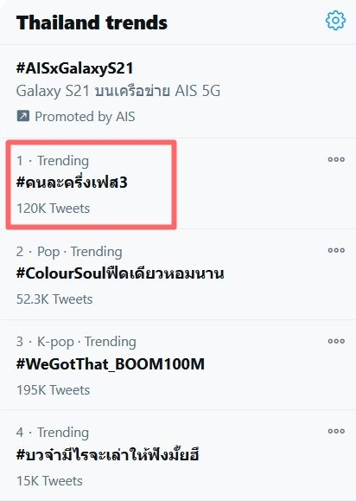356x501 pixels.
Task: Click the Thailand trends heading
Action: 92,22
